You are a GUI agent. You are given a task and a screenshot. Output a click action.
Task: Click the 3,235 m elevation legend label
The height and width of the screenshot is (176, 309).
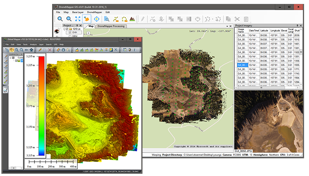tap(30, 56)
